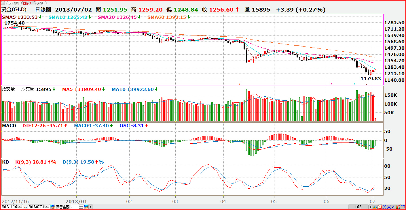The width and height of the screenshot is (406, 210).
Task: Click the OSC -8.31 label
Action: pos(132,125)
